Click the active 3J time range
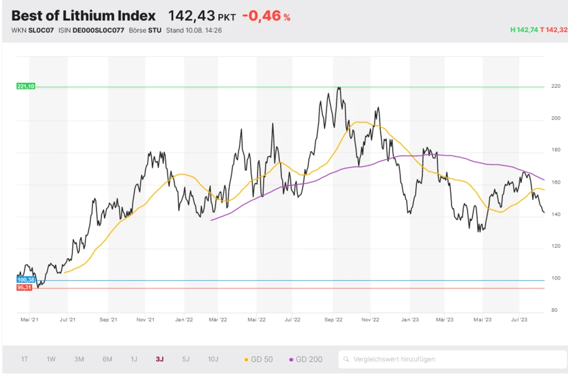 160,359
